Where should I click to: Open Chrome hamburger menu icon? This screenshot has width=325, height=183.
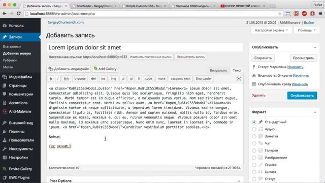click(320, 14)
